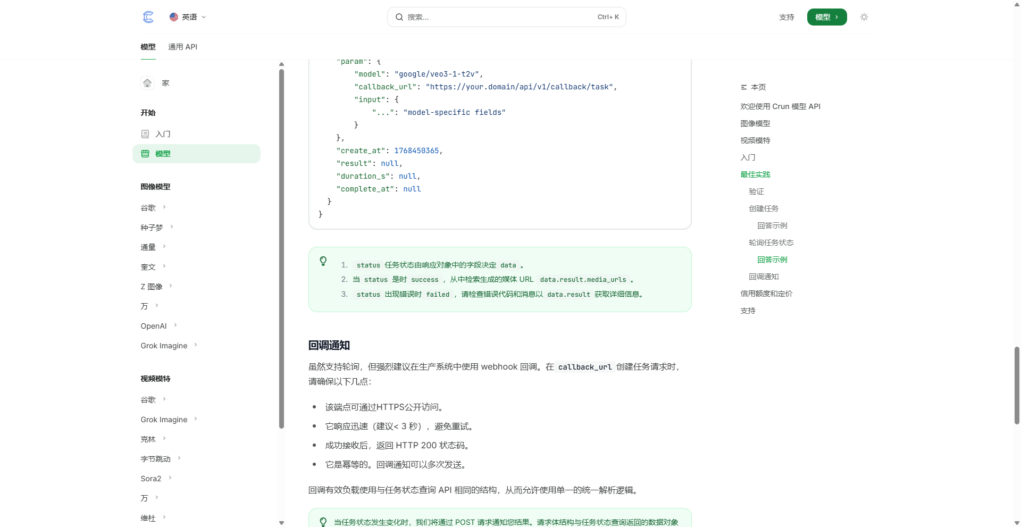
Task: Jump to 轮询任务状态 in outline
Action: (771, 242)
